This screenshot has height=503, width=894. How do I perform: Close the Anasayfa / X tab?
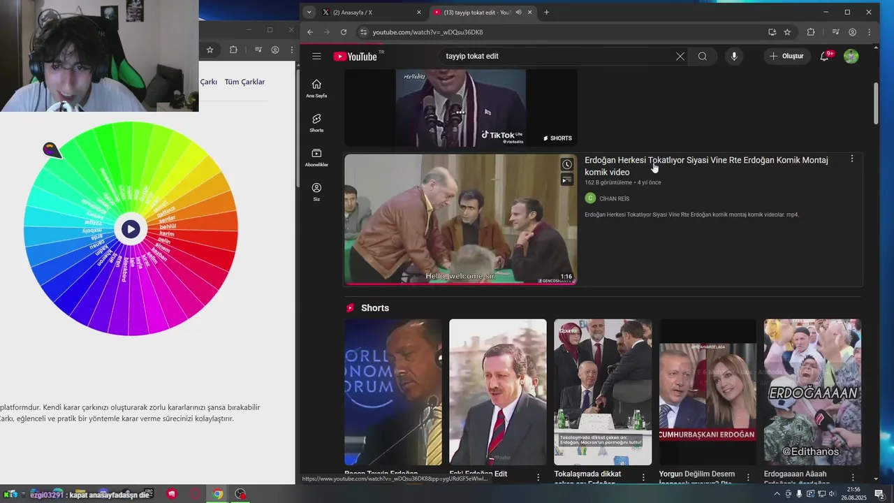point(419,12)
